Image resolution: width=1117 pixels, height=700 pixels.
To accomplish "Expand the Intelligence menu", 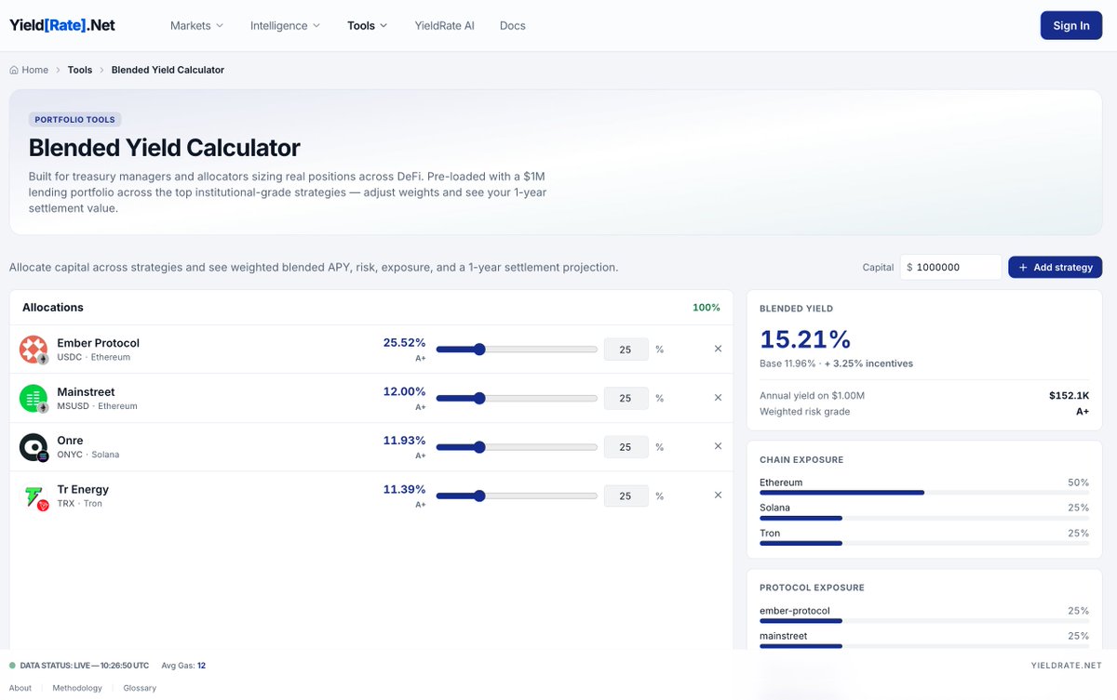I will pyautogui.click(x=285, y=26).
